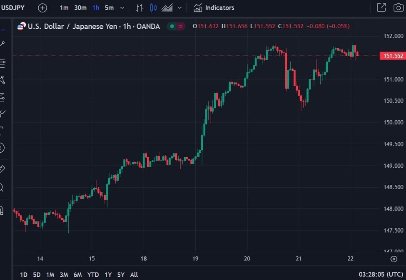The width and height of the screenshot is (406, 280).
Task: Open the emoji icons drawing tool
Action: coord(2,148)
